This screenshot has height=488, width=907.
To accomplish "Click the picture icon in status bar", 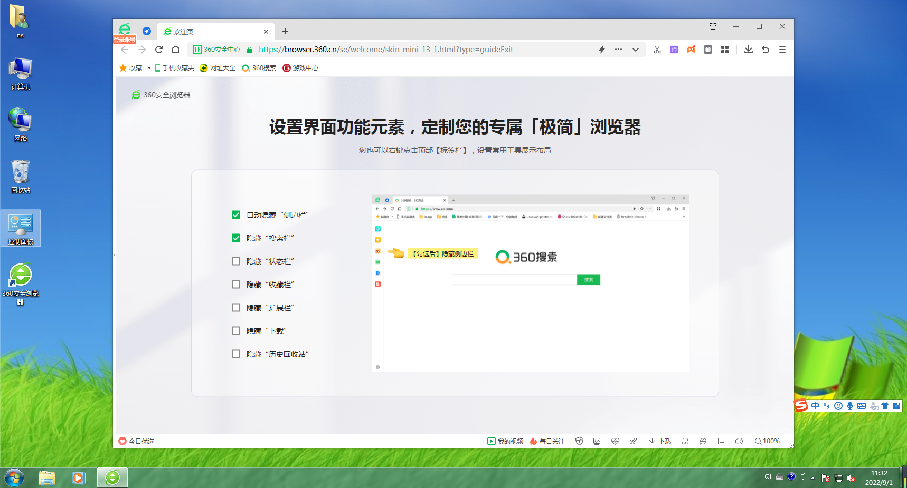I will (x=597, y=441).
